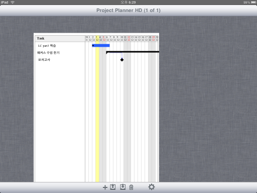Select the black diamond milestone marker
Image resolution: width=257 pixels, height=193 pixels.
122,60
